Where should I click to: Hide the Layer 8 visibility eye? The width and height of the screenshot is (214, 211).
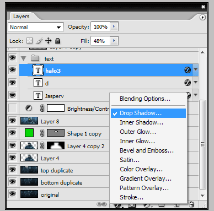click(x=13, y=121)
